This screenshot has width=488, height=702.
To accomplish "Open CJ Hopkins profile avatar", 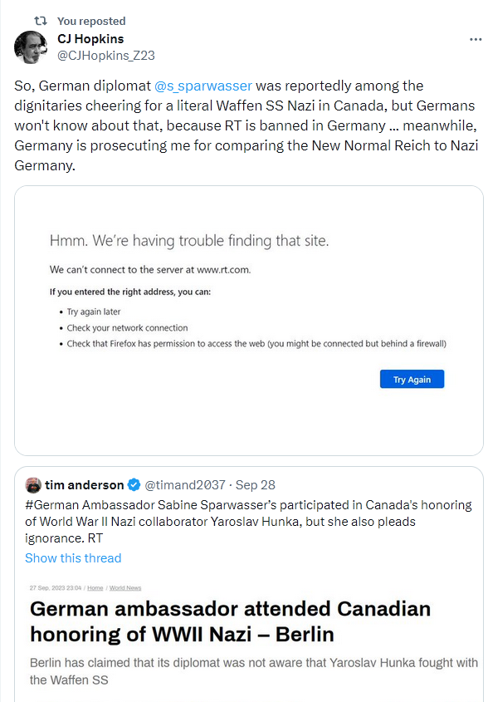I will pos(31,47).
